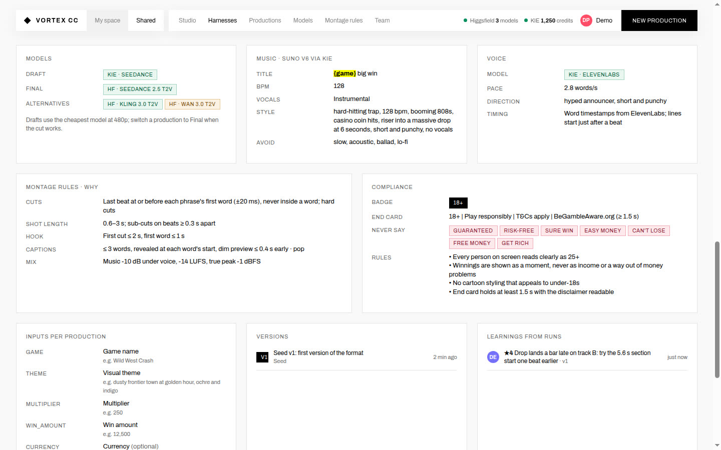Switch to the Shared space tab
The image size is (721, 450).
[146, 20]
